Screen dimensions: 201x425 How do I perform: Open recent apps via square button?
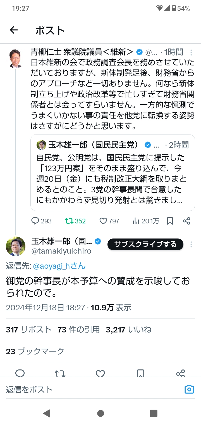(x=154, y=413)
